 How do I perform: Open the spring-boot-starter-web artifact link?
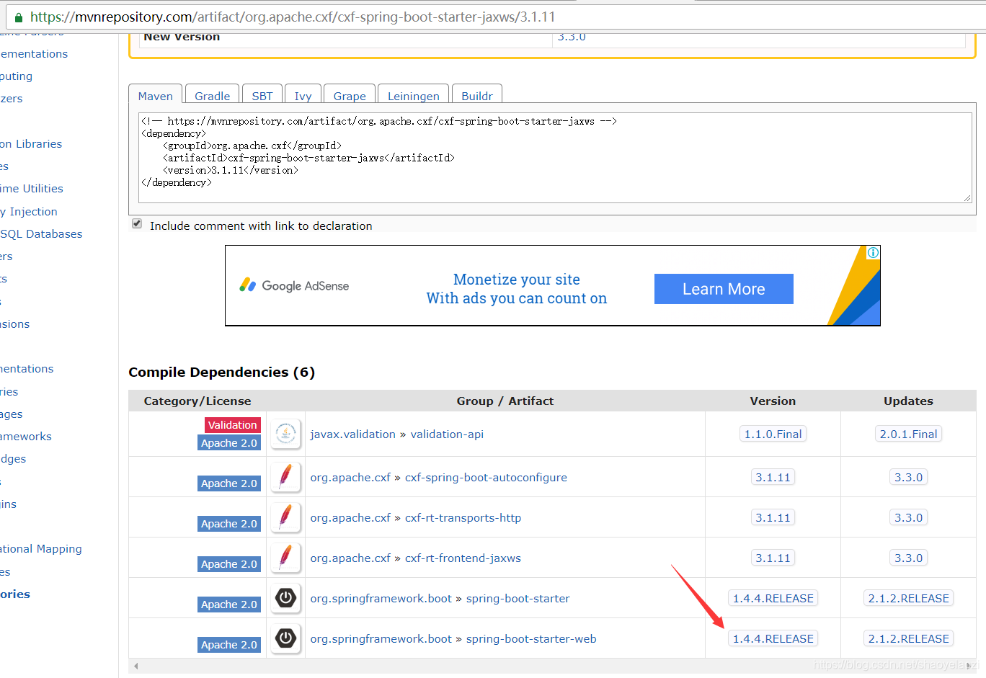point(531,638)
